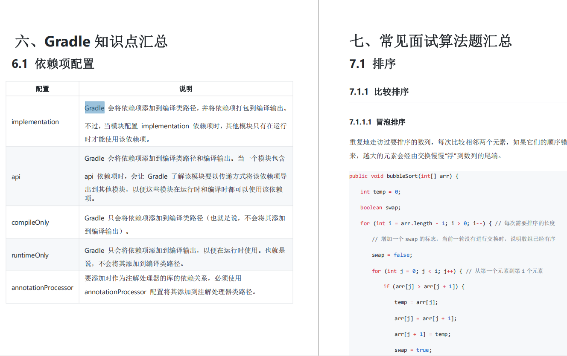Click the code line "arr[j] = arr[j + 1];"
The image size is (567, 356).
point(426,318)
